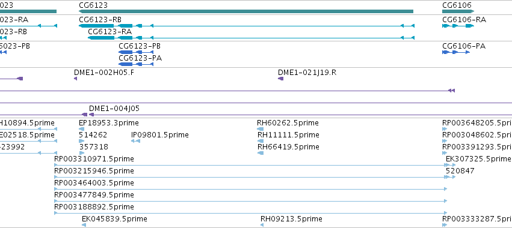Click the RH66419.5prime EST marker
Image resolution: width=512 pixels, height=228 pixels.
[x=261, y=153]
